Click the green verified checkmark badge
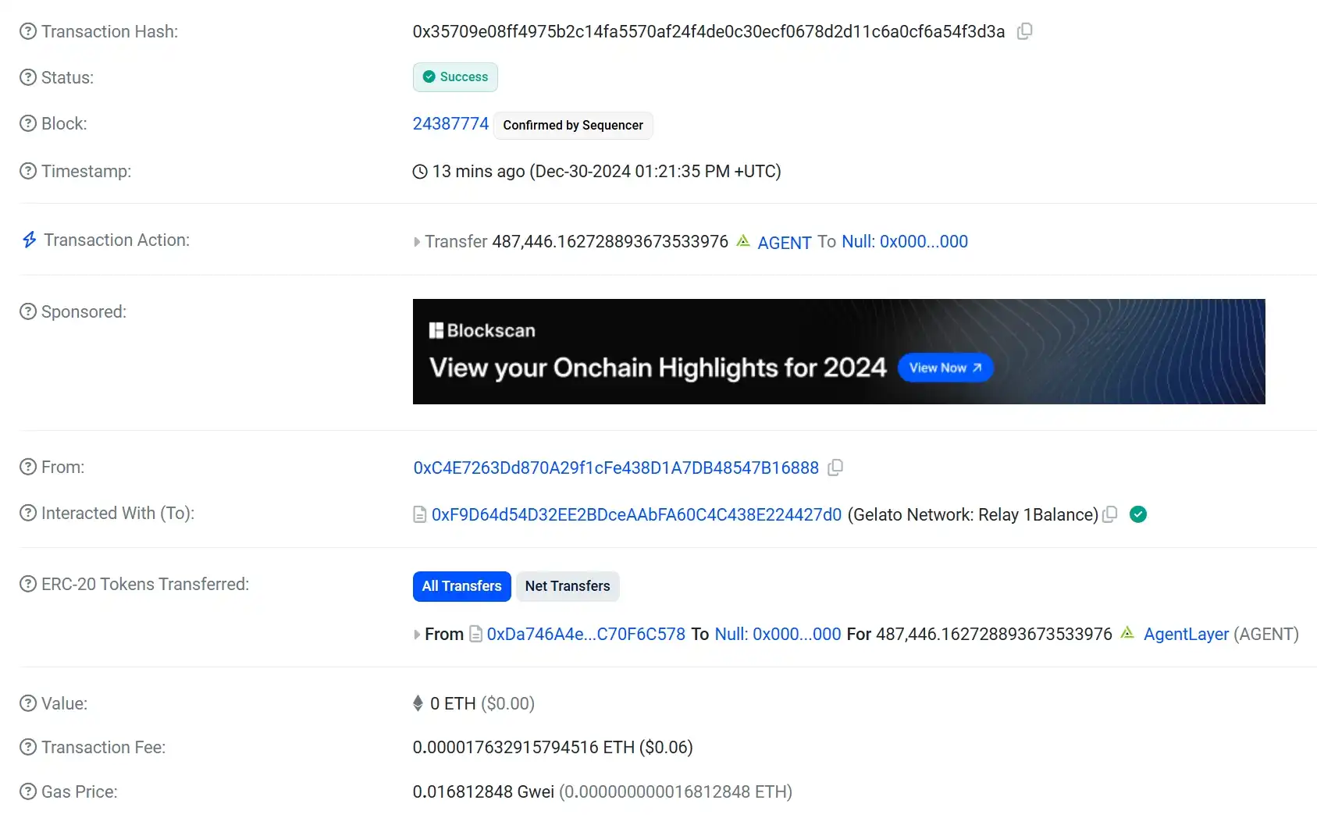 1138,514
